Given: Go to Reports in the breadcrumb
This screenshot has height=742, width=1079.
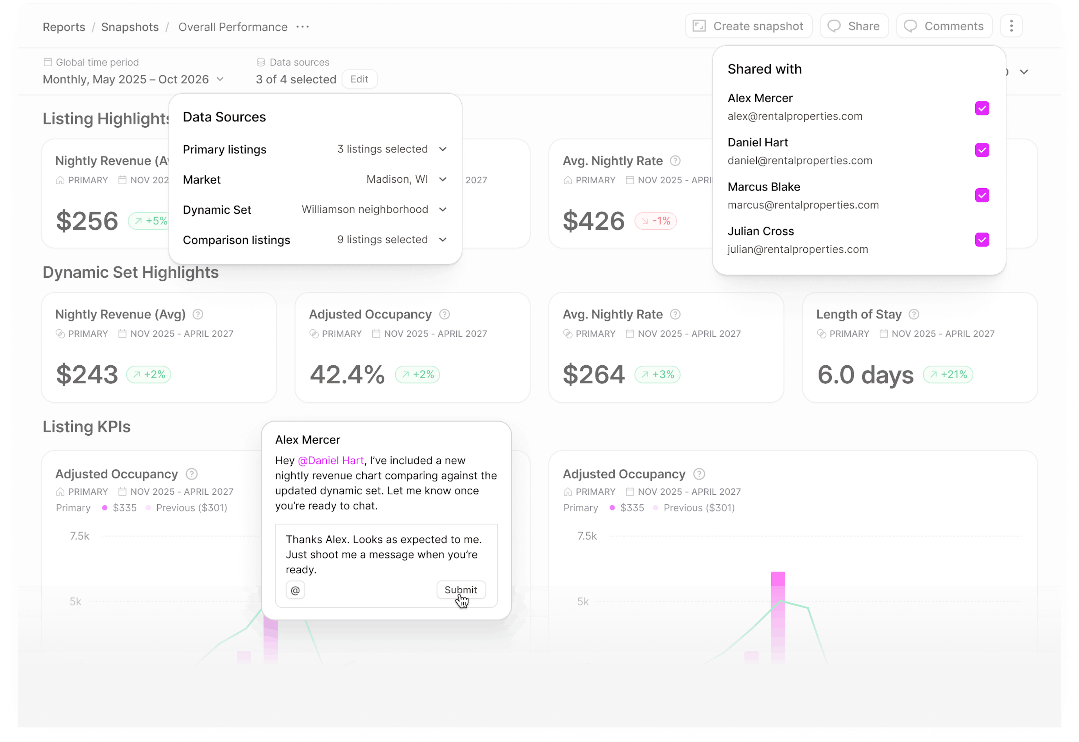Looking at the screenshot, I should coord(64,27).
